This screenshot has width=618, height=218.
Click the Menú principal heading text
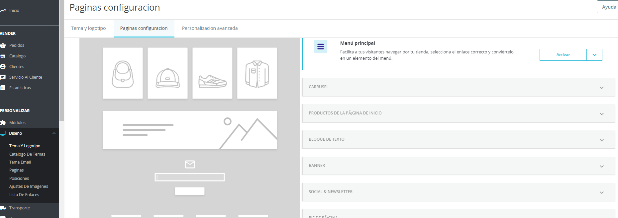point(358,43)
